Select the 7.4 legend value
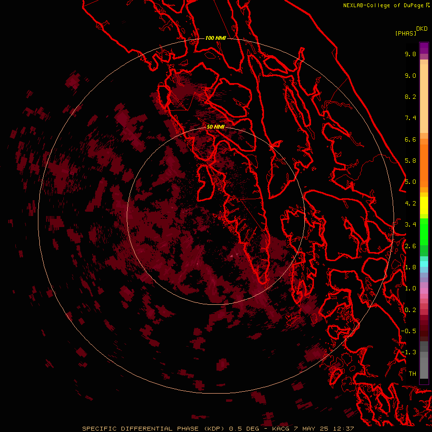 point(410,118)
